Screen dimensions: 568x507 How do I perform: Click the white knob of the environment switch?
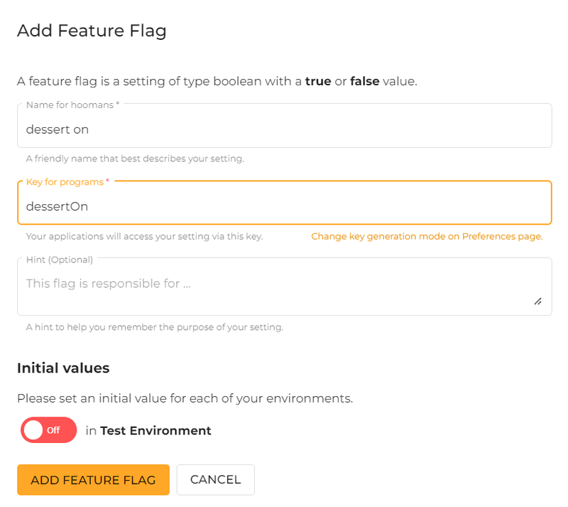pyautogui.click(x=33, y=430)
